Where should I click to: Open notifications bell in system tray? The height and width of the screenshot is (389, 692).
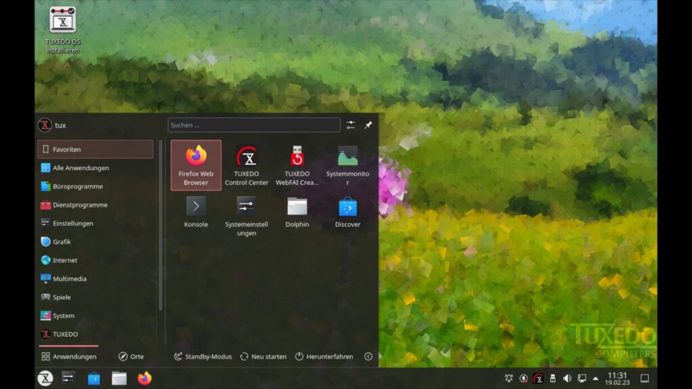[509, 378]
